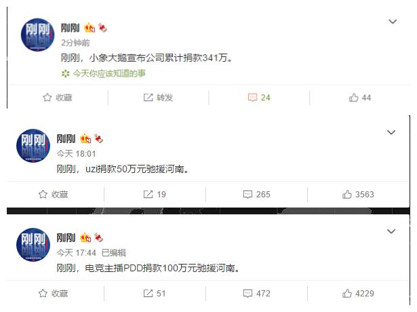Like the uzi post with 3563 likes
This screenshot has height=312, width=417.
[x=358, y=195]
